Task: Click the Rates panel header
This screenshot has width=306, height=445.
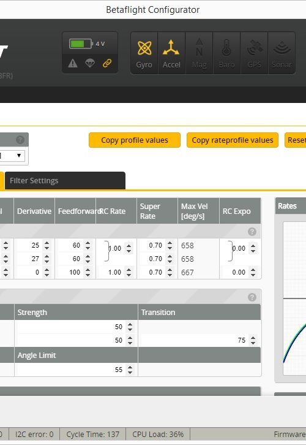Action: 291,206
